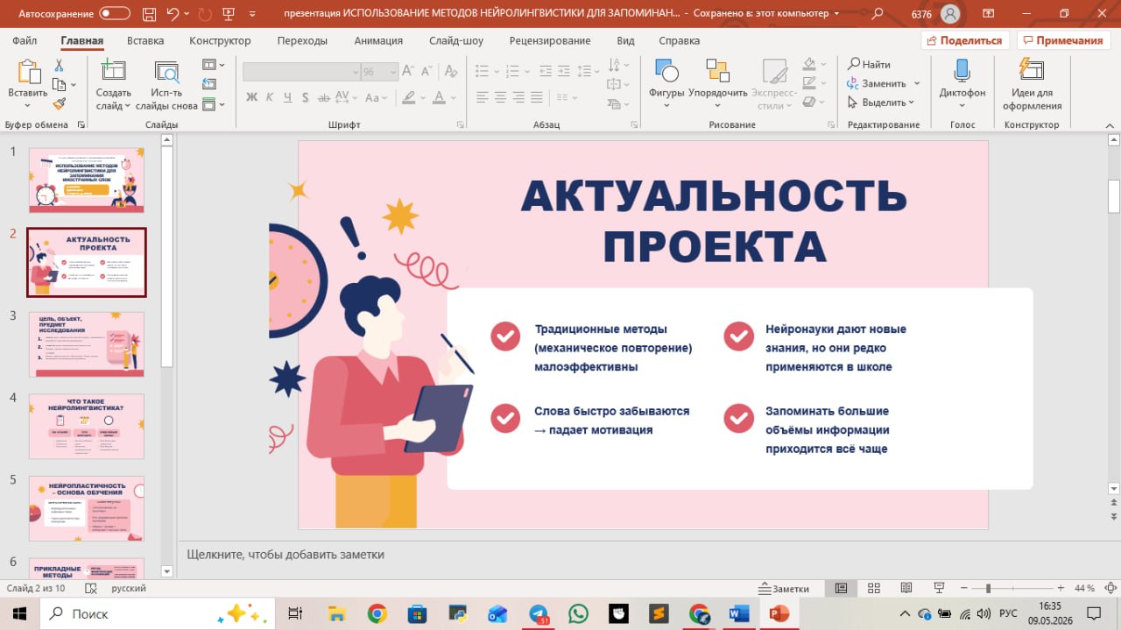1121x630 pixels.
Task: Click the Windows Start button
Action: coord(20,613)
